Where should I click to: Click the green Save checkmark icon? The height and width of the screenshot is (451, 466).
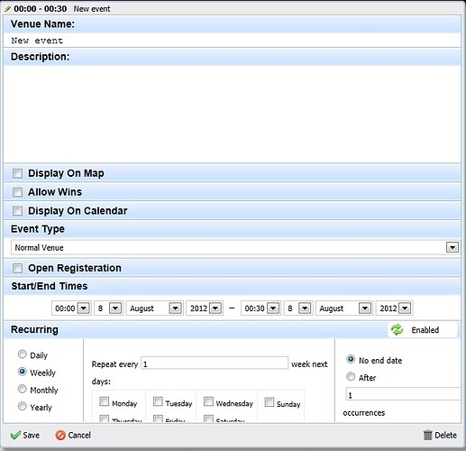pyautogui.click(x=15, y=435)
